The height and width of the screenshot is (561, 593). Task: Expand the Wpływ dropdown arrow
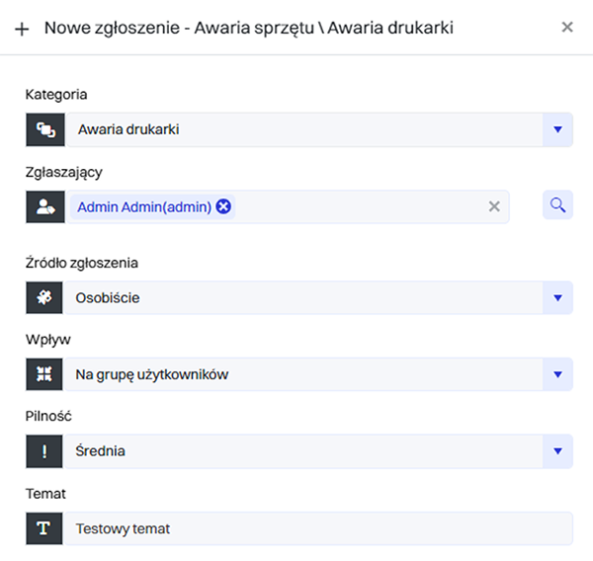pos(557,374)
